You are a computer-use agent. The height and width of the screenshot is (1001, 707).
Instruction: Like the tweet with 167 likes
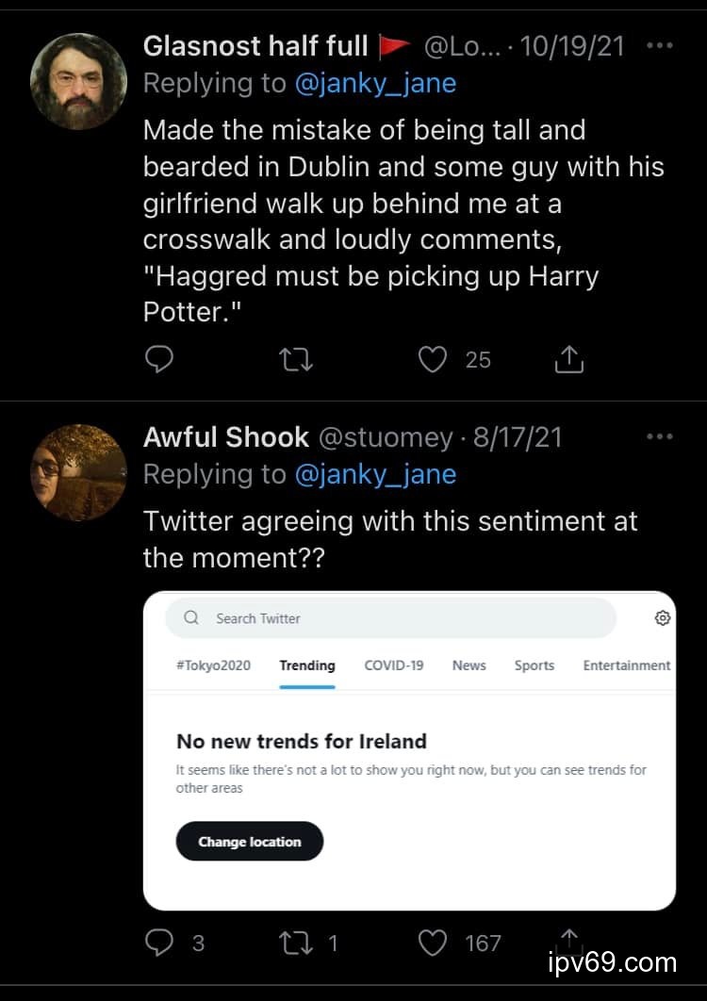[x=433, y=942]
